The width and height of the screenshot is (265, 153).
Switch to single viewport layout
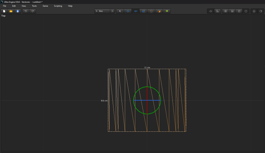[246, 11]
